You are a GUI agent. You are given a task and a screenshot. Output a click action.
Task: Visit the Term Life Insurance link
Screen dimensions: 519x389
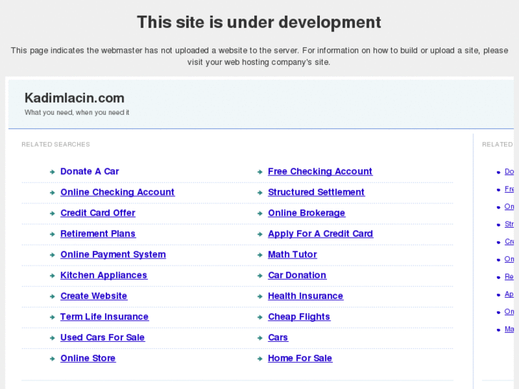(x=104, y=316)
